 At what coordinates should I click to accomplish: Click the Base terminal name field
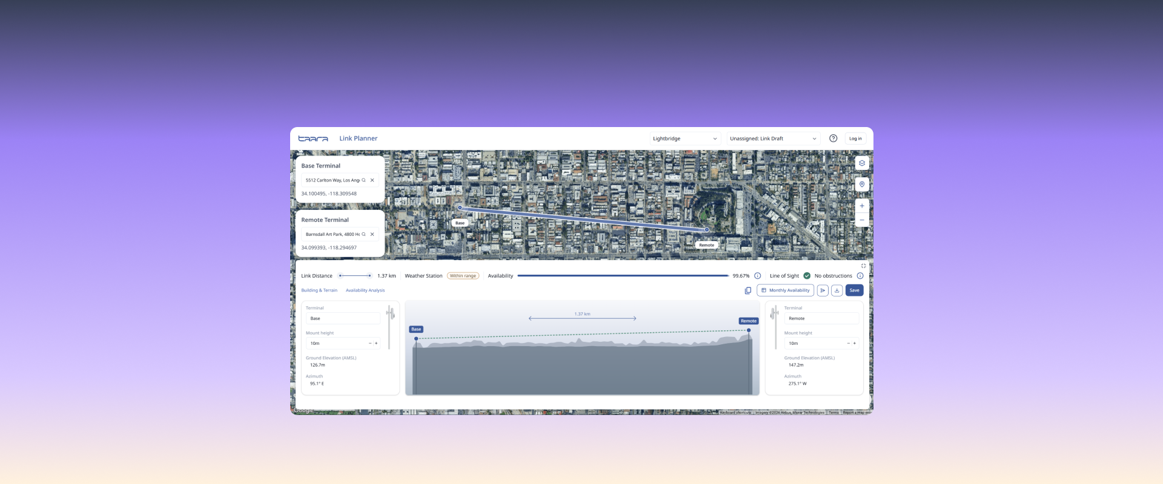(343, 318)
